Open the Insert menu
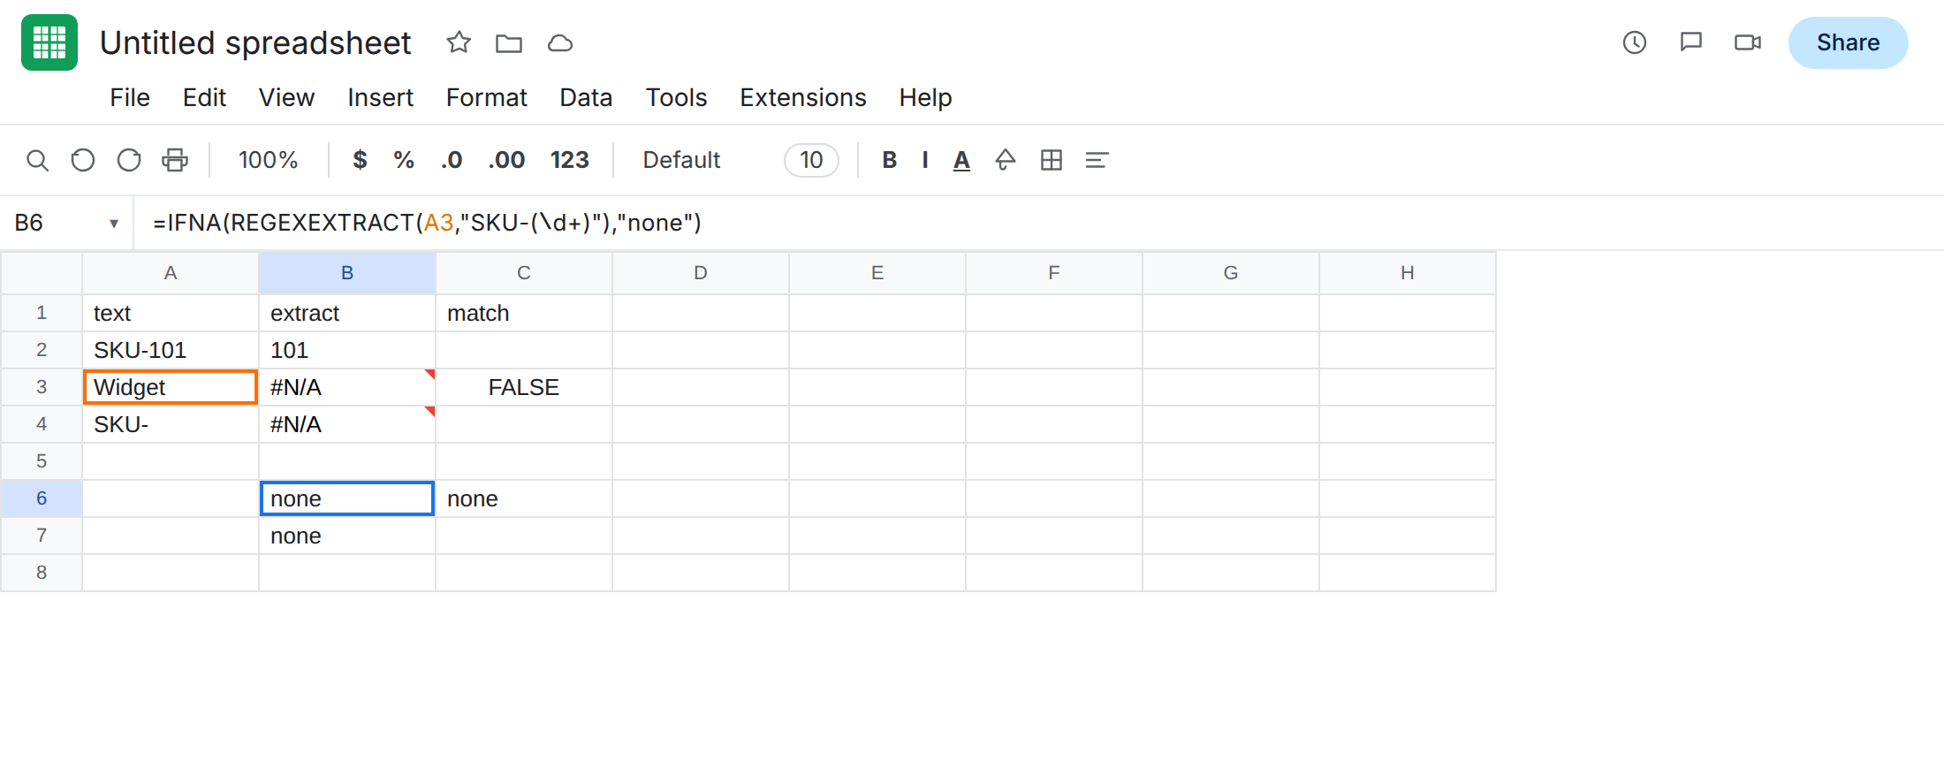Screen dimensions: 1944x760 [x=380, y=97]
